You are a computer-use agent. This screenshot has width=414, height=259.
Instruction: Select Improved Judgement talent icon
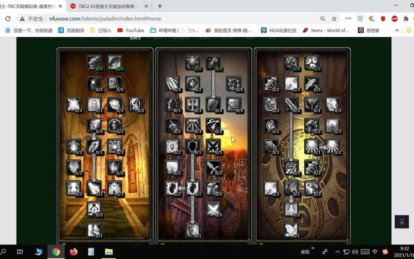point(271,83)
